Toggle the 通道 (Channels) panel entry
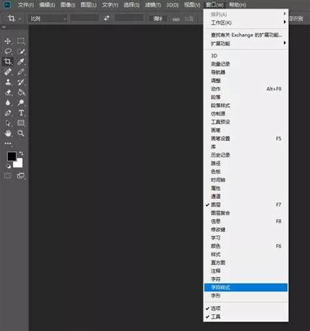This screenshot has width=310, height=331. [x=245, y=196]
